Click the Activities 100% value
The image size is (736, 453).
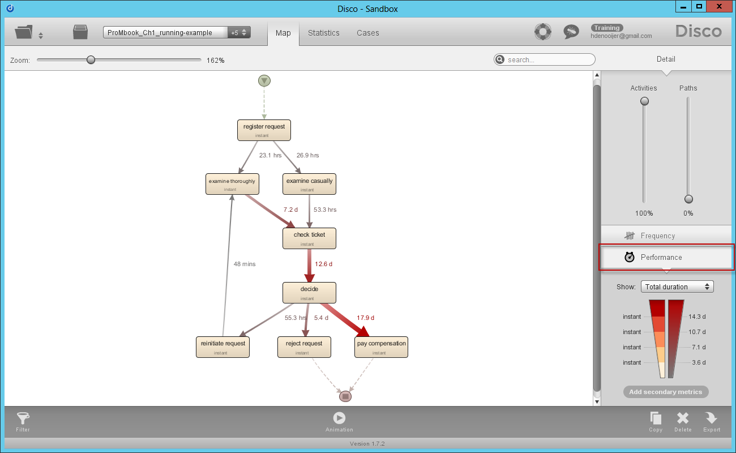point(644,213)
